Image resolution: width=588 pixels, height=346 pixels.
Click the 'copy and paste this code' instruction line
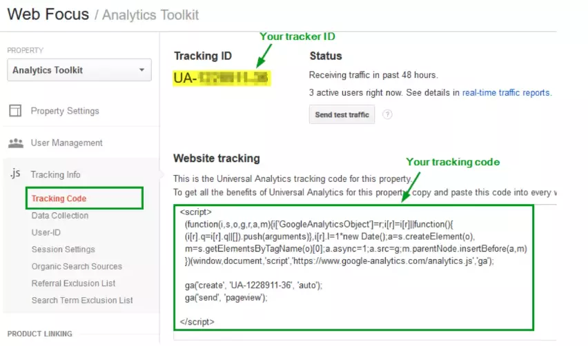[365, 192]
